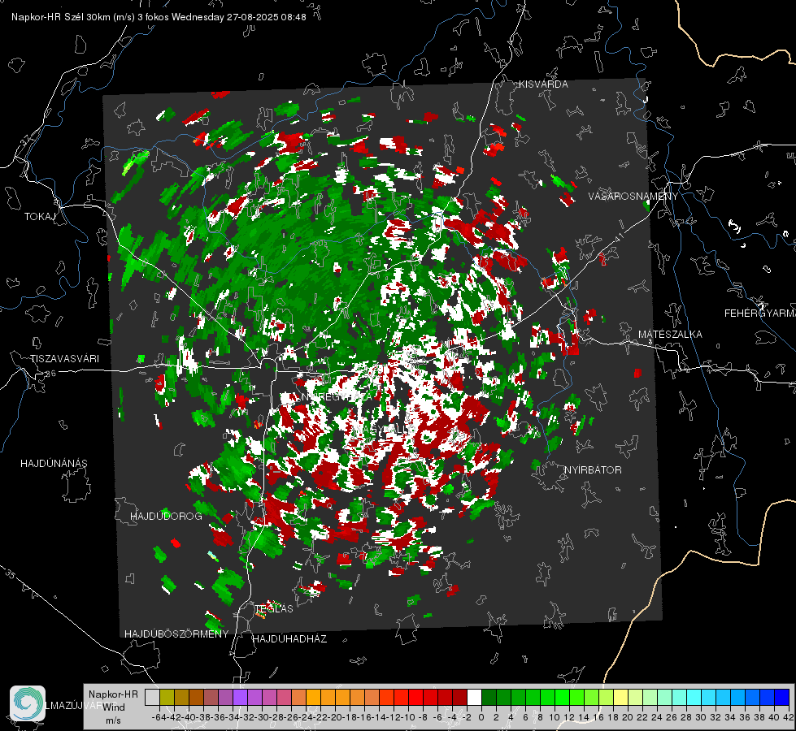Select the bright green swatch between 10 and 12
This screenshot has height=731, width=796.
562,697
